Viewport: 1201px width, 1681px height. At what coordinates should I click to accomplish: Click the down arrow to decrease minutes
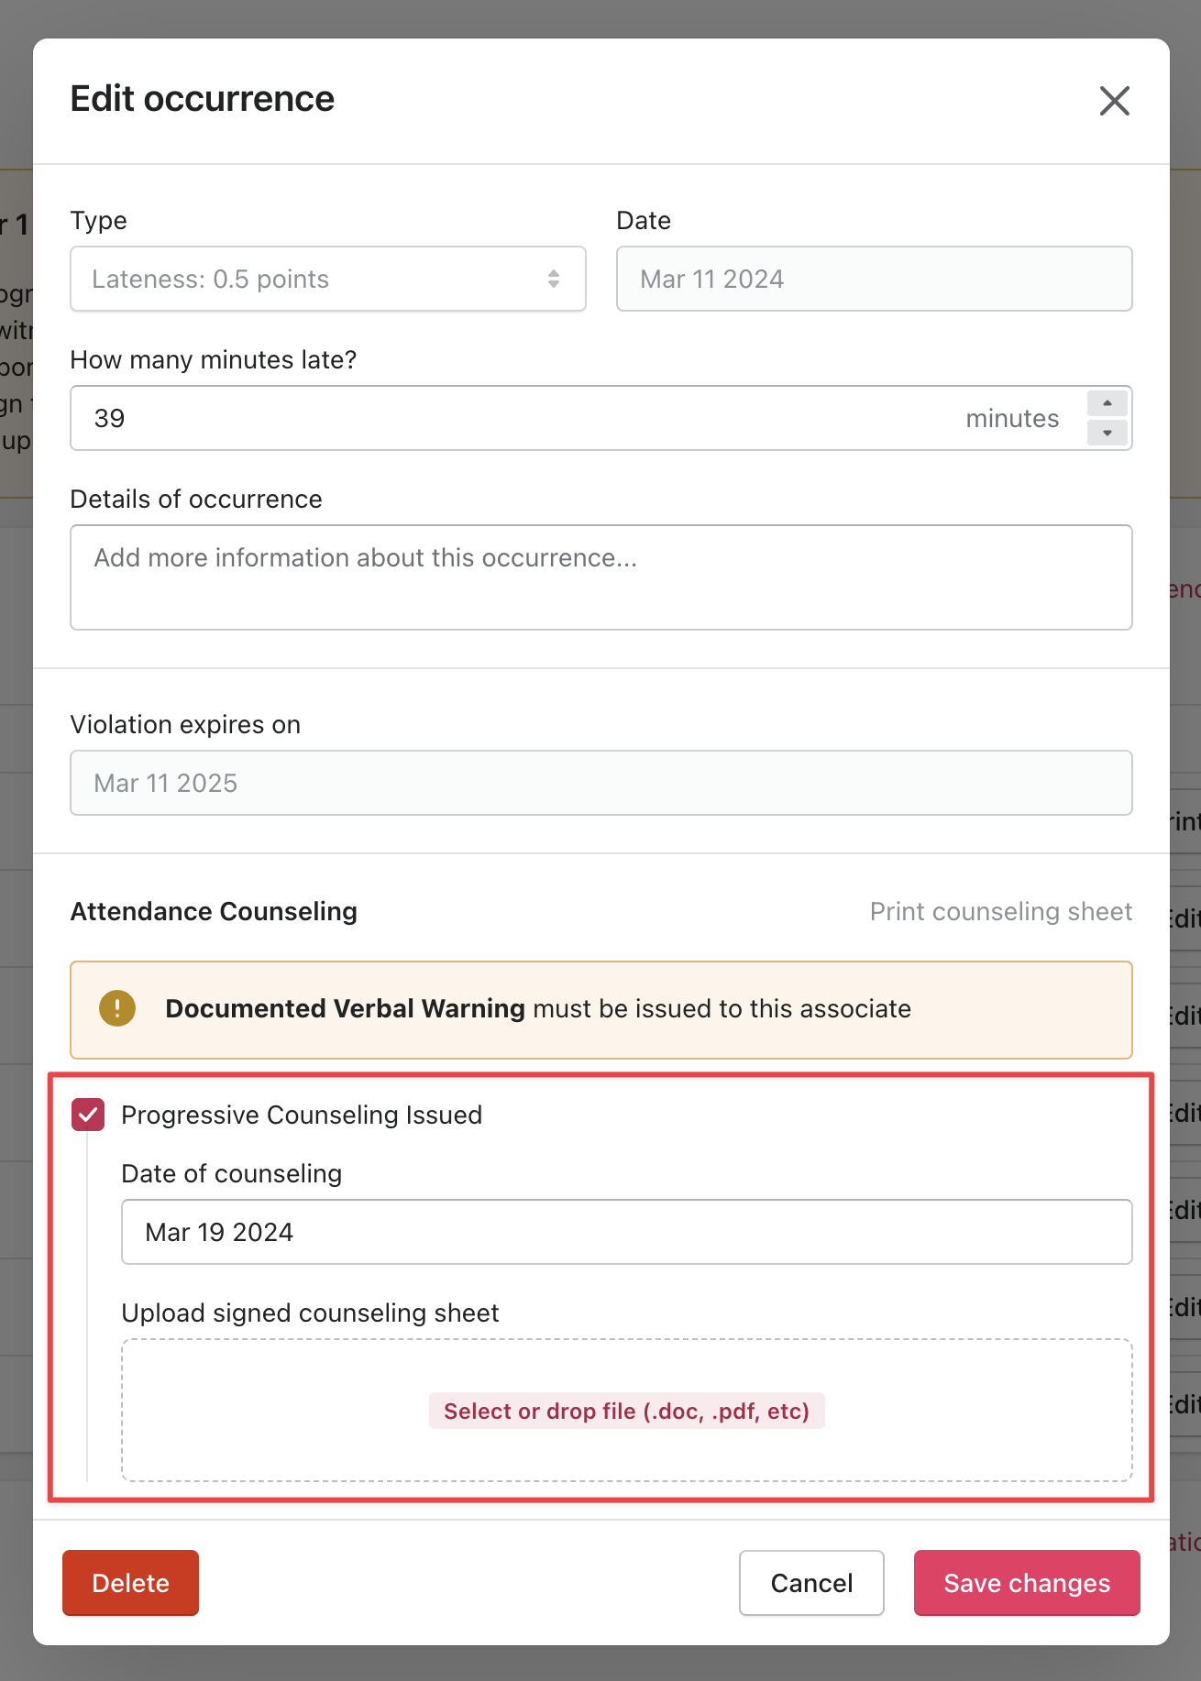1107,433
